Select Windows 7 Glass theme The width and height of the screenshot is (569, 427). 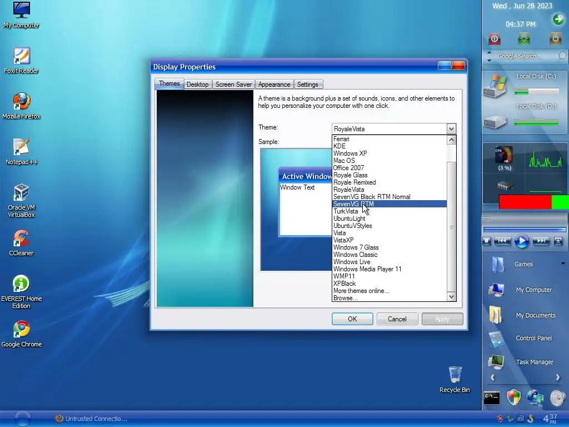click(x=390, y=247)
